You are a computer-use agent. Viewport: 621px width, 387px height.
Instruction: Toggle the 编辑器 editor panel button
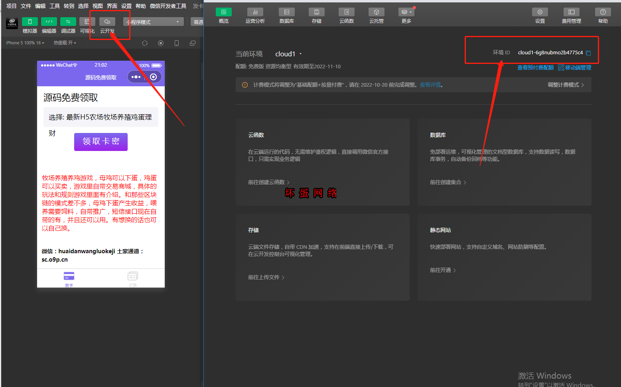[x=49, y=22]
